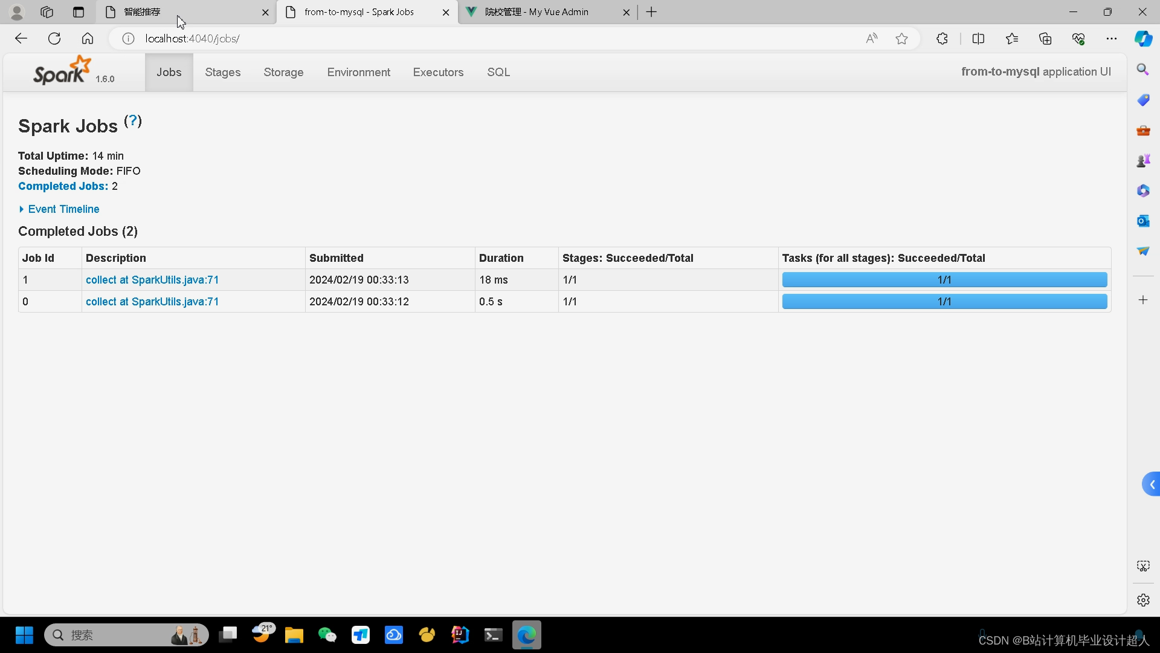
Task: Open Task View from taskbar
Action: [228, 635]
